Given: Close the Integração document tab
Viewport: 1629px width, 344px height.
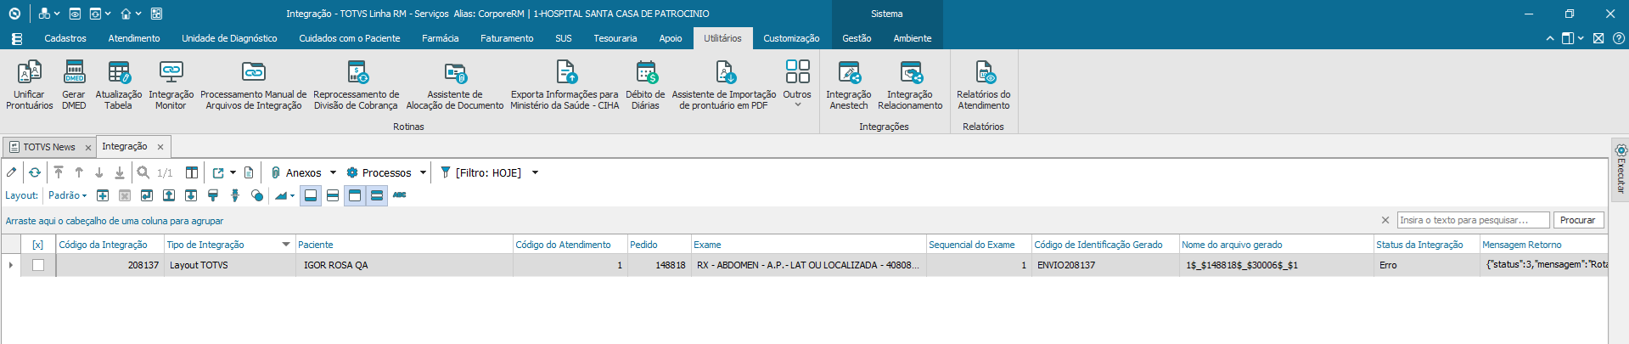Looking at the screenshot, I should pyautogui.click(x=160, y=147).
